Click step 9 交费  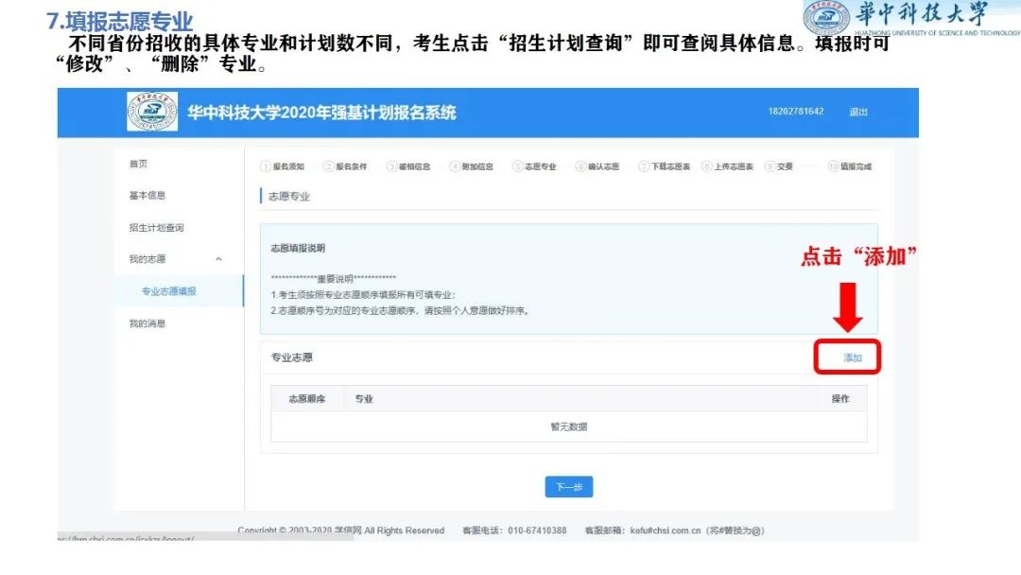(779, 166)
